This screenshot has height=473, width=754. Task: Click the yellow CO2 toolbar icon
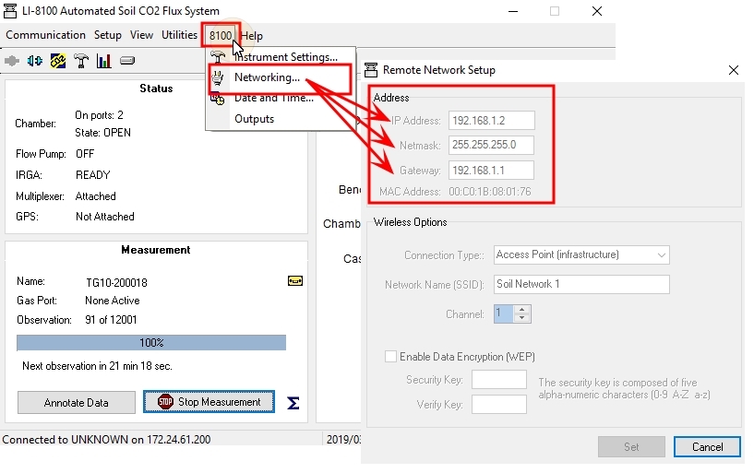[58, 61]
